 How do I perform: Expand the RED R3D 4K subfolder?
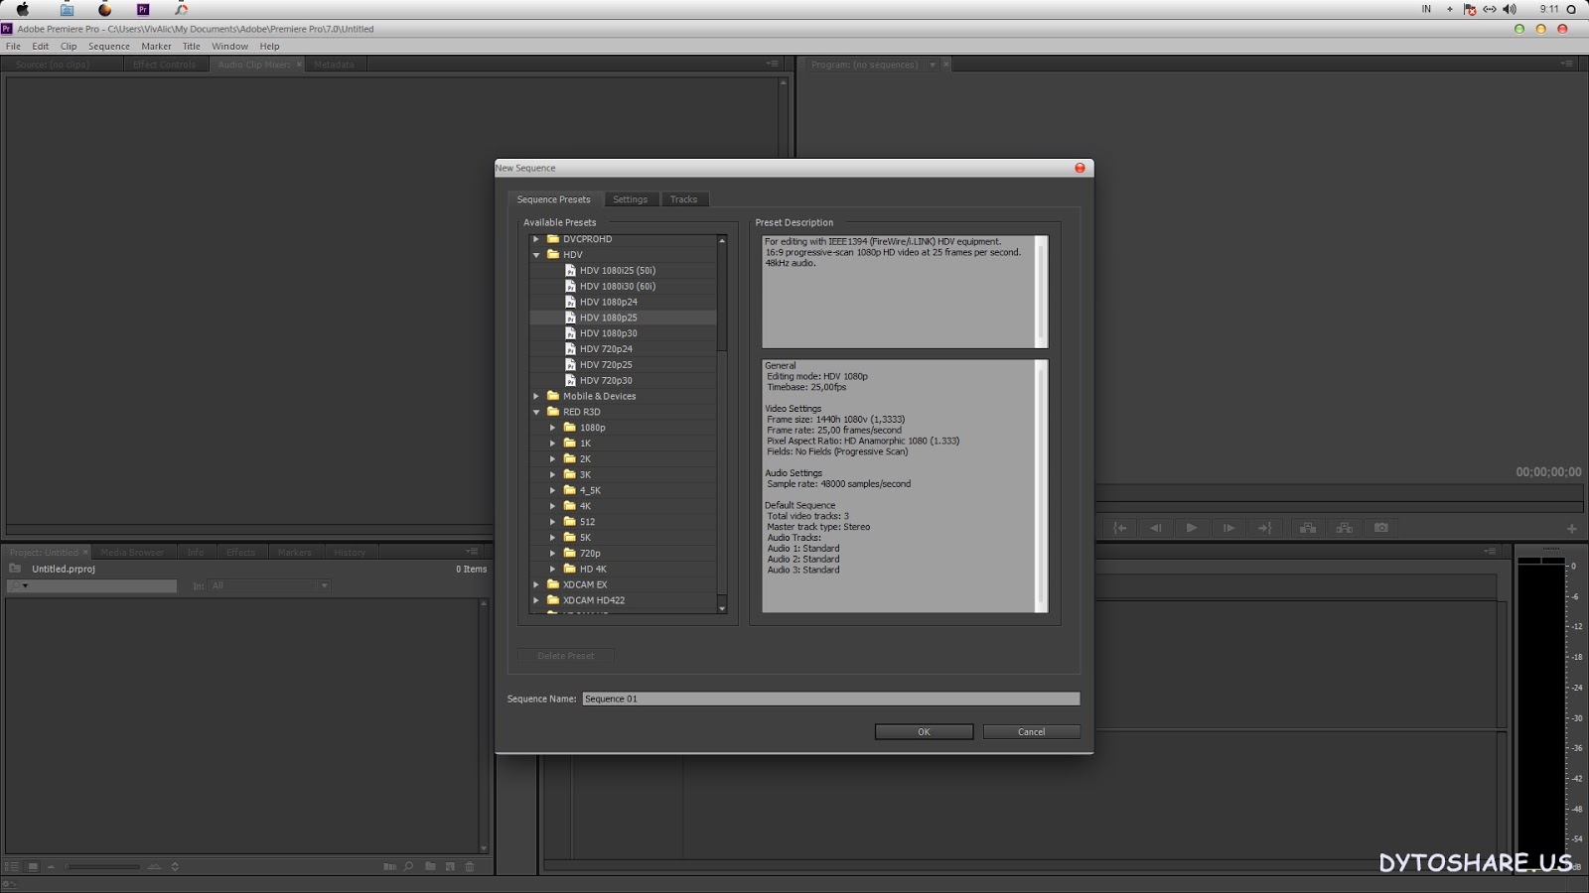coord(553,506)
